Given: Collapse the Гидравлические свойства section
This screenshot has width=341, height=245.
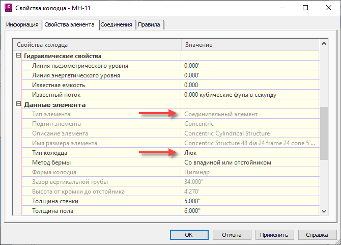Looking at the screenshot, I should tap(19, 56).
